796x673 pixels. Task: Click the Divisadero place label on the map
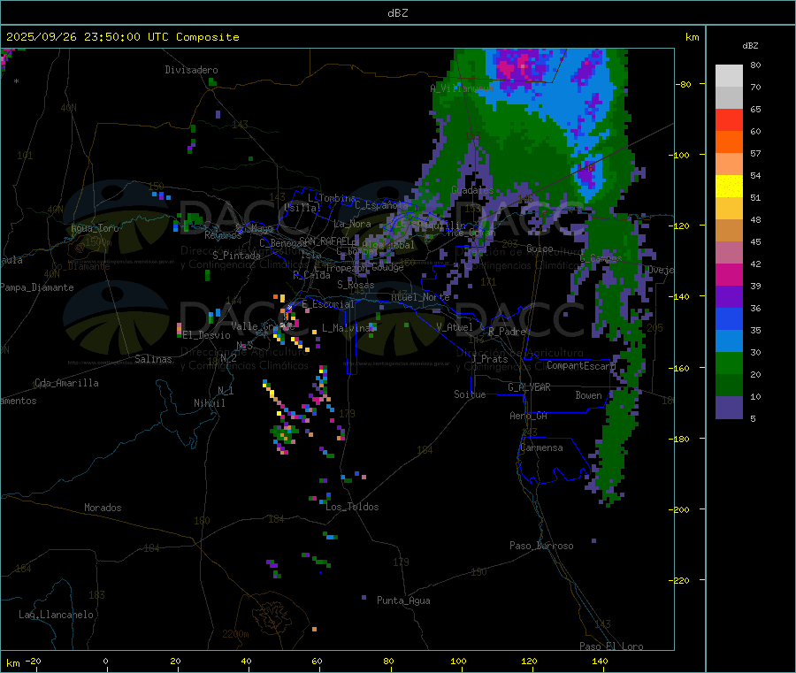(x=191, y=70)
